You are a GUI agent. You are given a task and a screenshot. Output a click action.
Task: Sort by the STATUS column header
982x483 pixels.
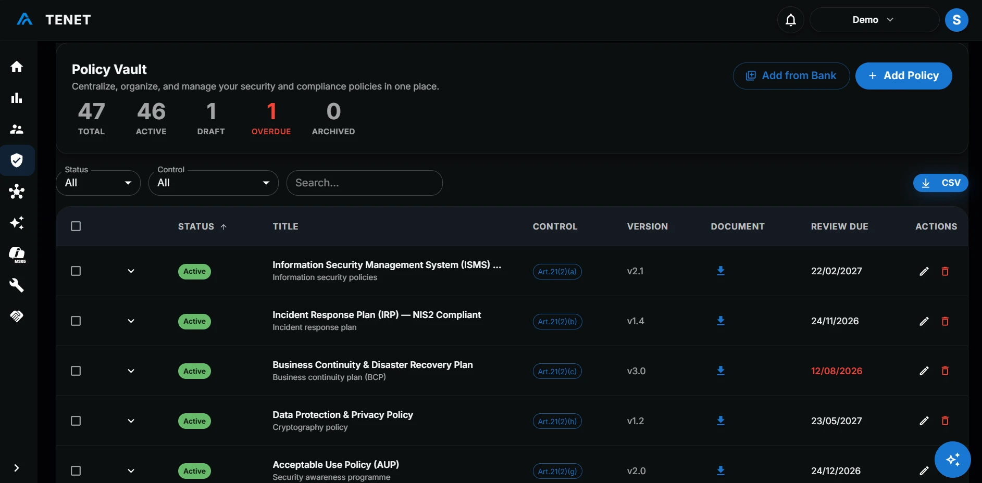tap(202, 226)
